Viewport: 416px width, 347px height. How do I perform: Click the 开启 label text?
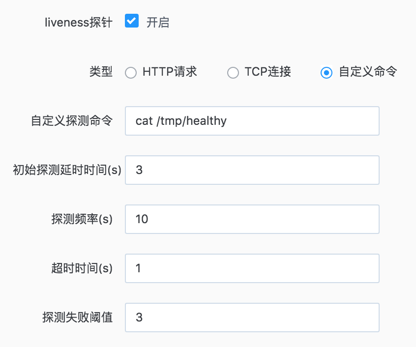157,22
